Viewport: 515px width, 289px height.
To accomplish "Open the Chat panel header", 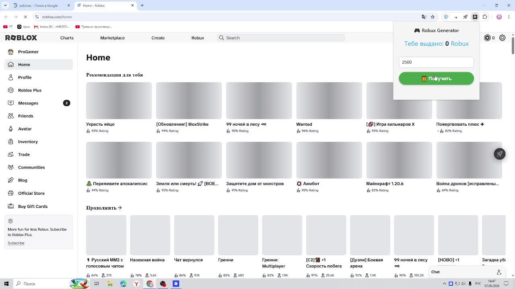I will coord(467,272).
